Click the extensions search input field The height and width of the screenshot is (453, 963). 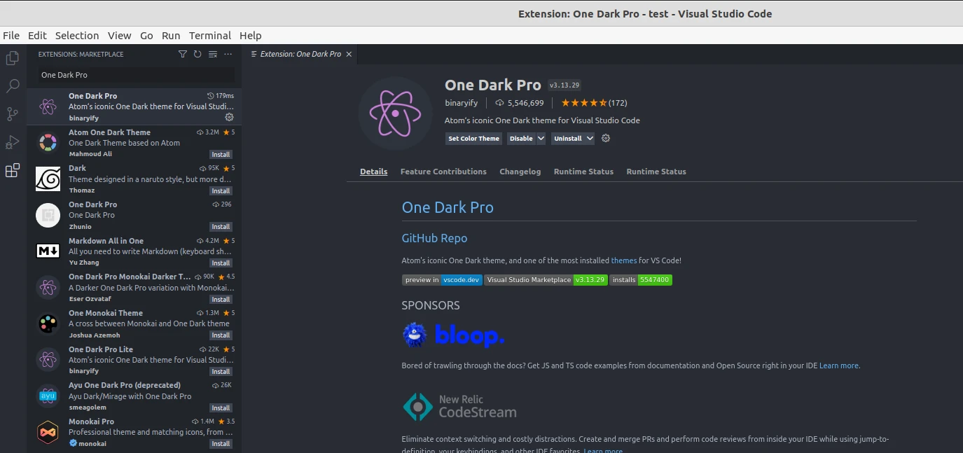pyautogui.click(x=133, y=75)
